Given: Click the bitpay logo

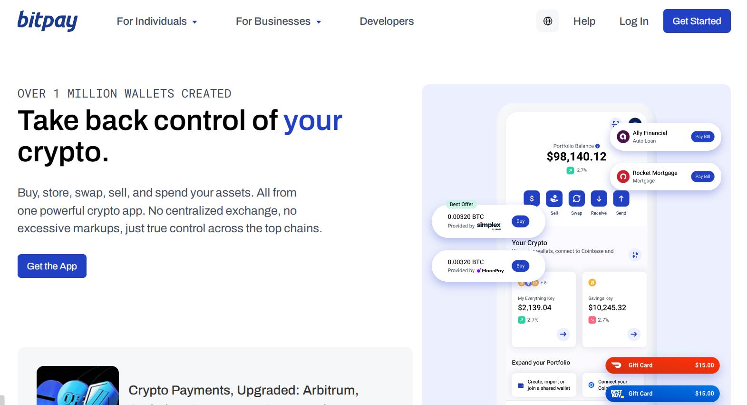Looking at the screenshot, I should tap(48, 21).
